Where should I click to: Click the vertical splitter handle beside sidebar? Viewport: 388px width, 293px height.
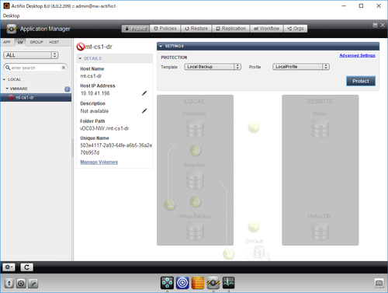[72, 148]
